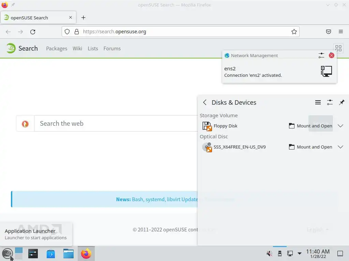Click the DuckDuckGo search engine icon
349x261 pixels.
coord(25,124)
